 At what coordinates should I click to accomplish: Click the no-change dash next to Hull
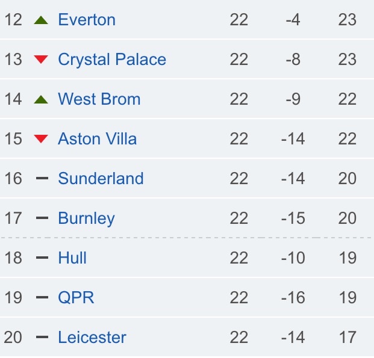[x=42, y=258]
